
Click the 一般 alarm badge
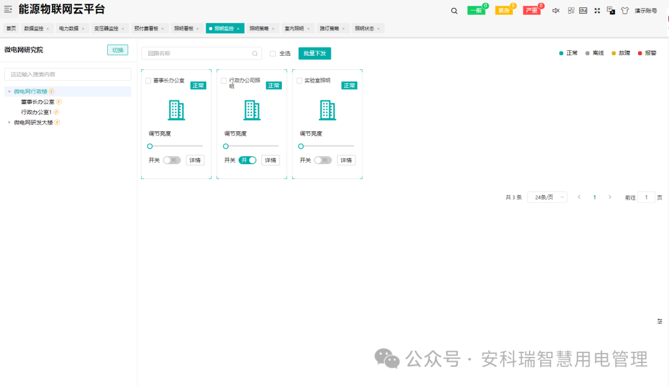476,10
